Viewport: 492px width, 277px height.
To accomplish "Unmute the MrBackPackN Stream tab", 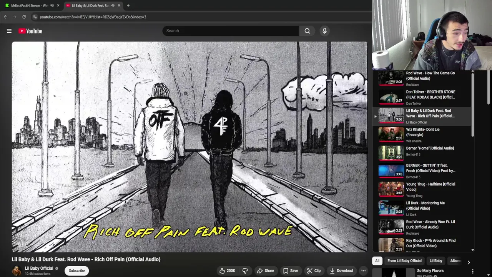I will coord(52,5).
